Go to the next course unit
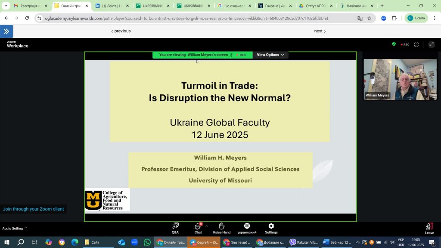Image resolution: width=441 pixels, height=248 pixels. 320,31
